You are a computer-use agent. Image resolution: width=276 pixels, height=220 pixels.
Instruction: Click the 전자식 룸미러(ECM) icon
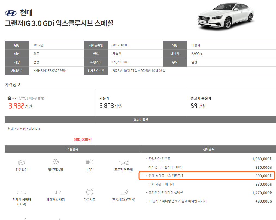22,192
